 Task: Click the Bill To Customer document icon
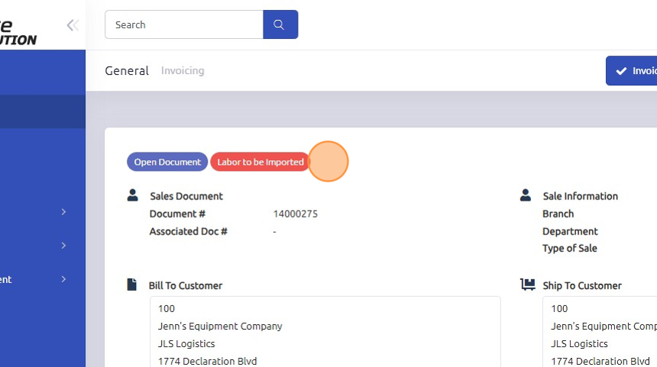click(x=132, y=285)
